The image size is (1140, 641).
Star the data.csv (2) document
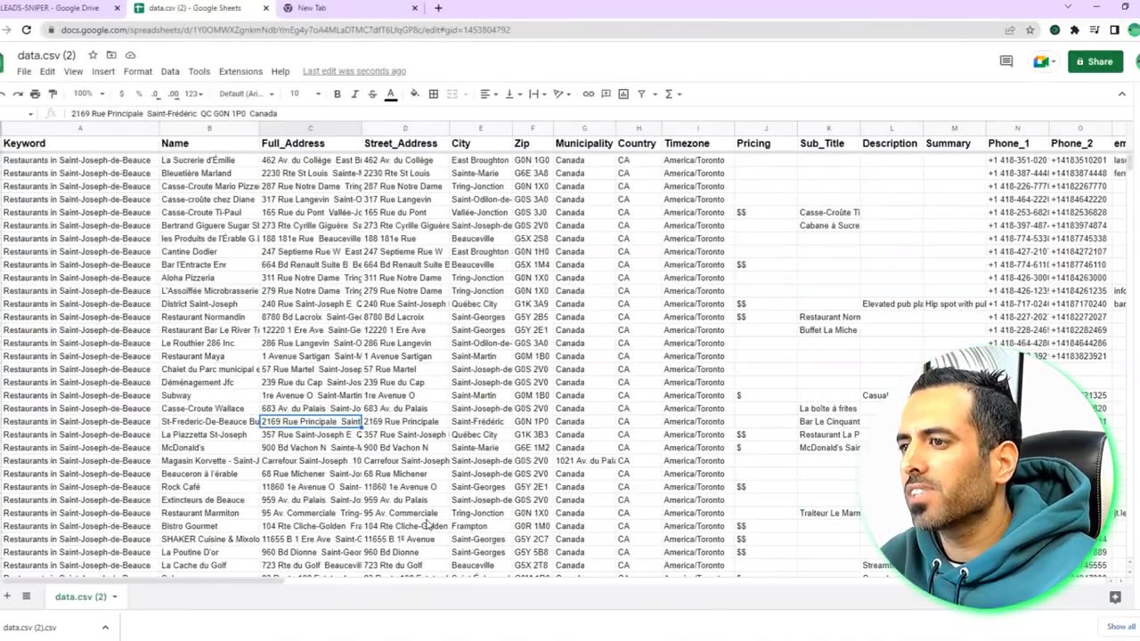93,55
